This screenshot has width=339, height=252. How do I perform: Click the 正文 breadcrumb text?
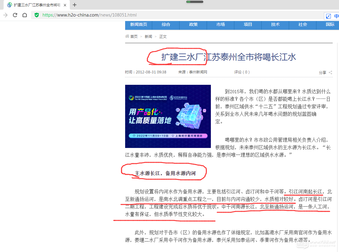click(163, 36)
